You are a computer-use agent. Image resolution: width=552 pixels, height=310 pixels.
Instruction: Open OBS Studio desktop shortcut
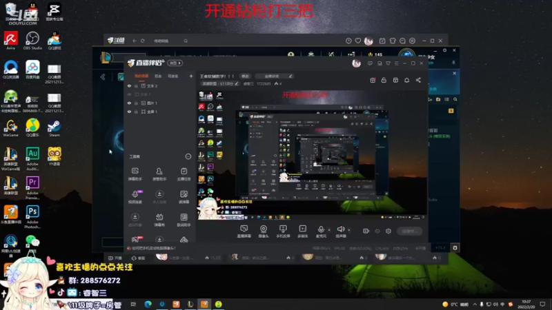point(32,41)
